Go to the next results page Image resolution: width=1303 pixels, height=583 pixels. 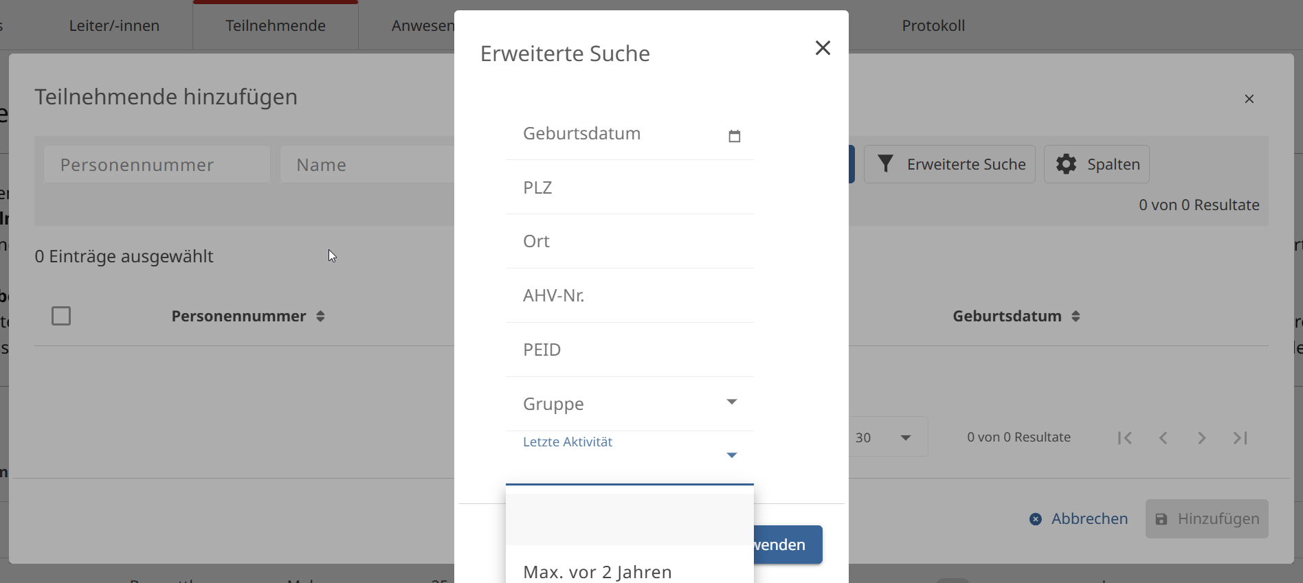(1202, 438)
